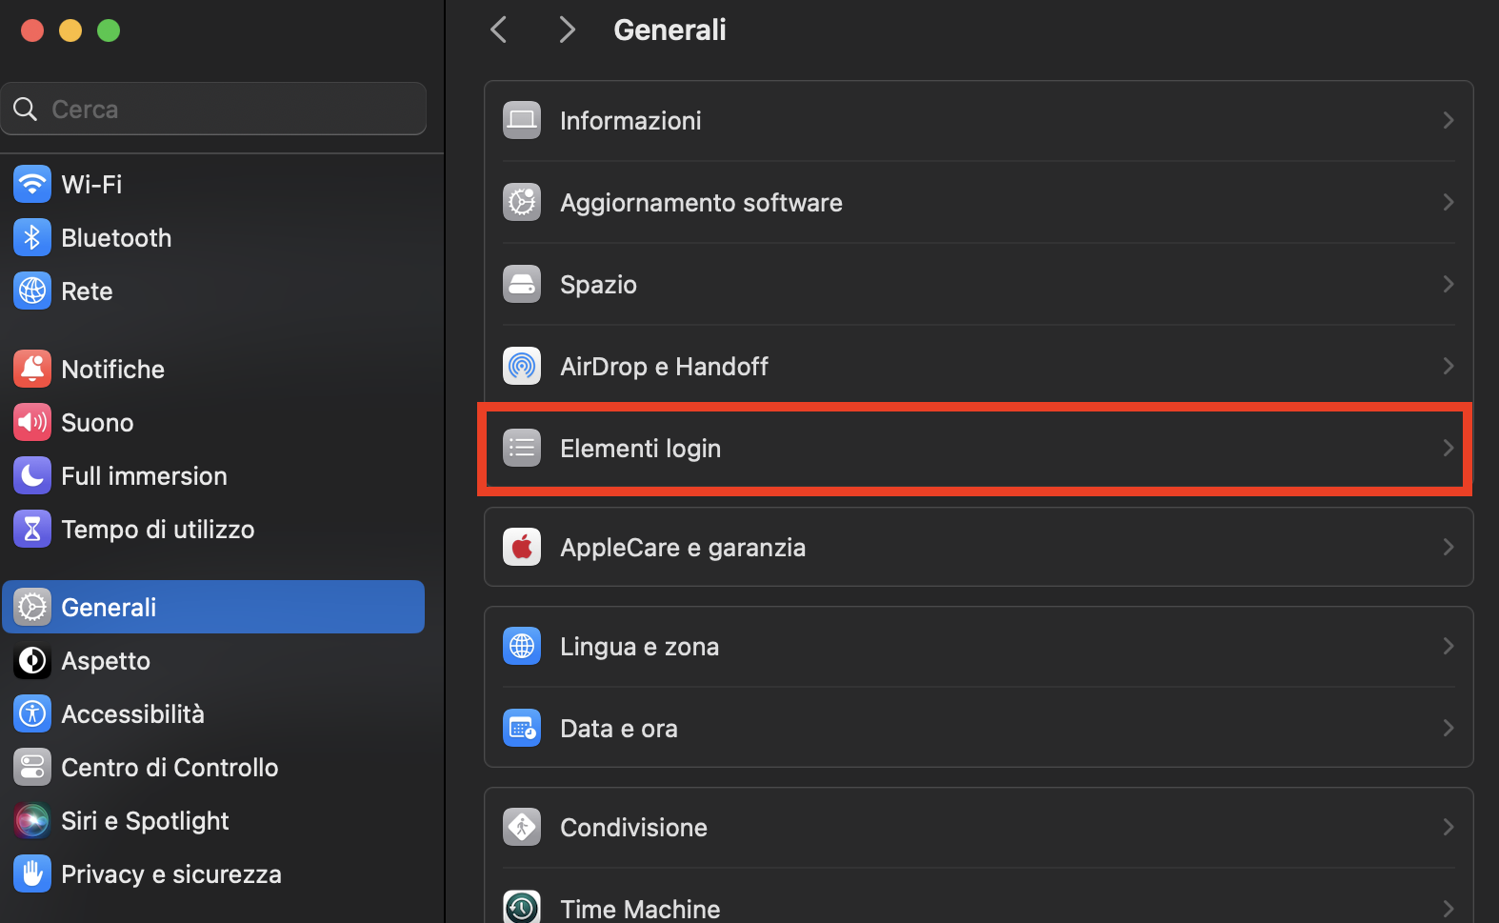Click the green zoom window button
The image size is (1499, 923).
point(109,30)
